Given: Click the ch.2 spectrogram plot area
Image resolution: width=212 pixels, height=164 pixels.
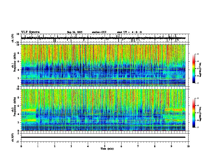Looking at the screenshot, I should tap(103, 110).
